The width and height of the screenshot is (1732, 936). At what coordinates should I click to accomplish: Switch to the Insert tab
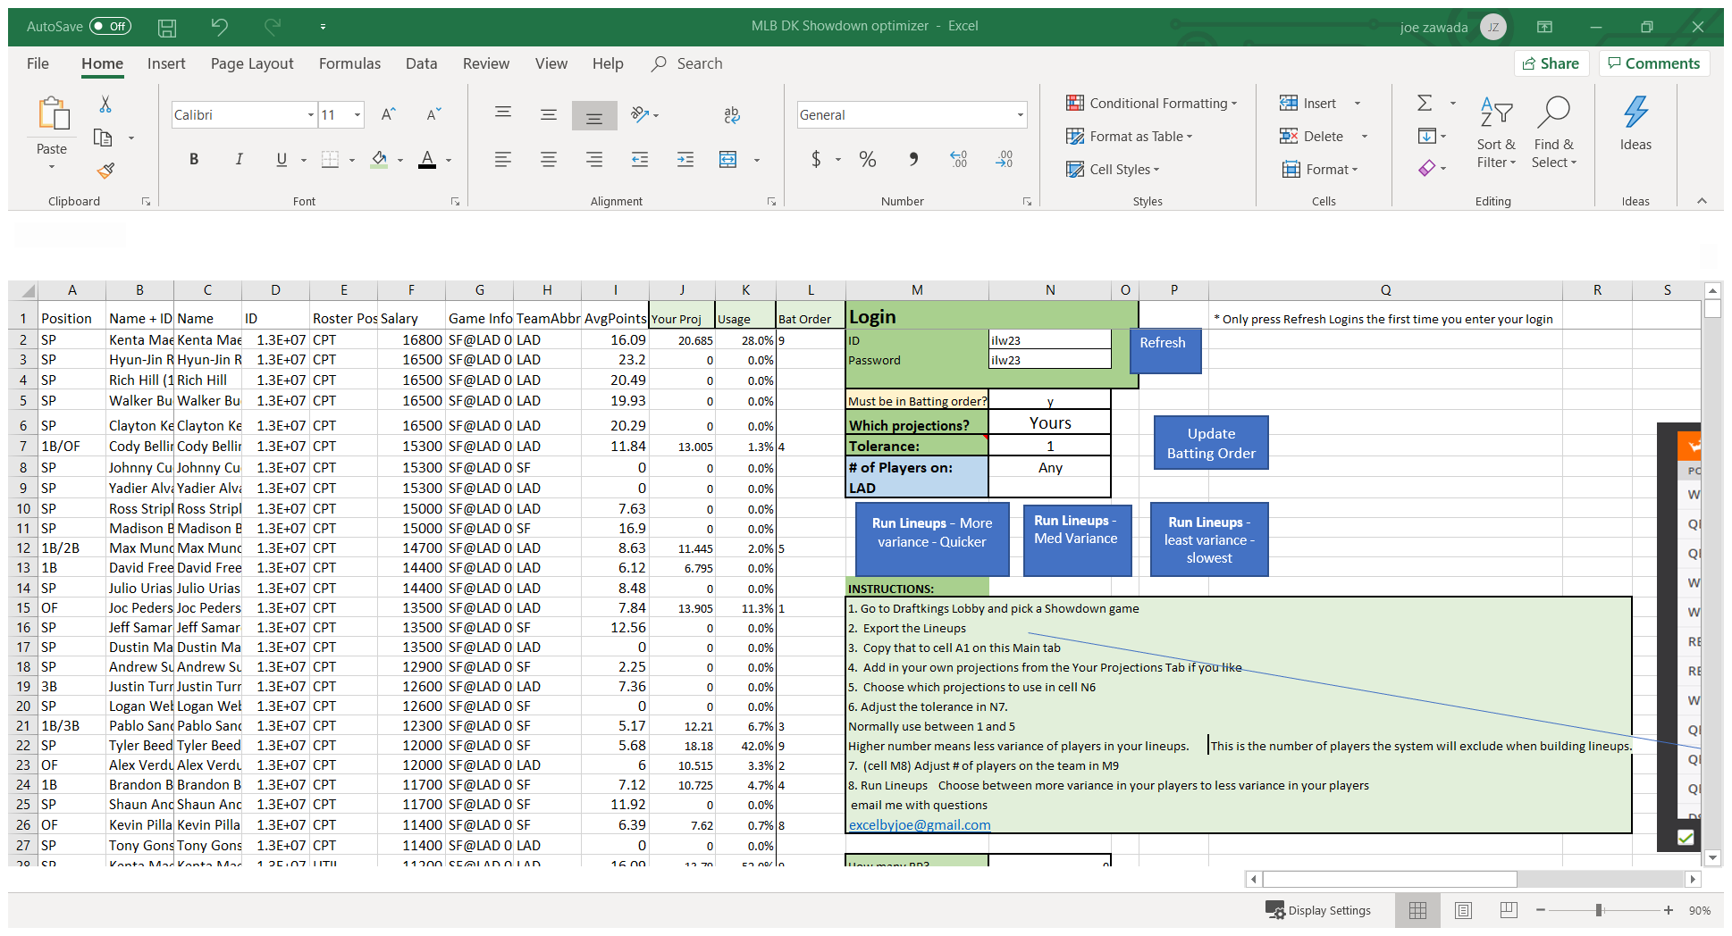[x=166, y=63]
